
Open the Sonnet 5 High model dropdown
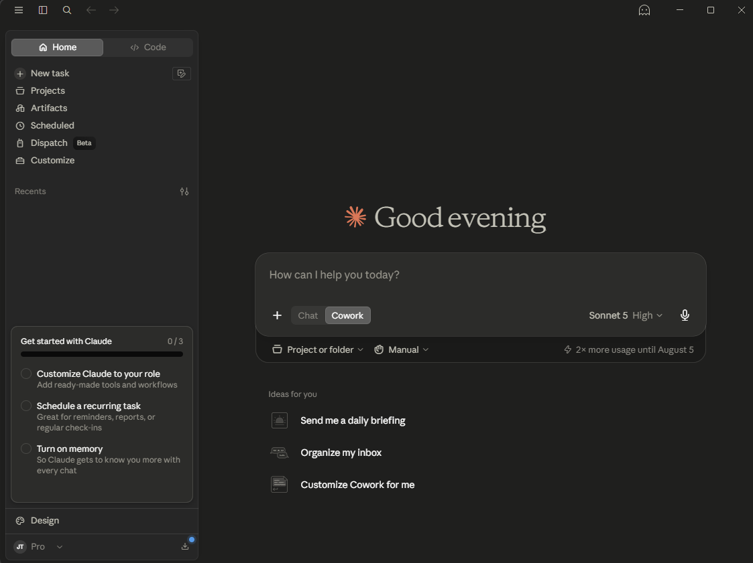point(625,315)
